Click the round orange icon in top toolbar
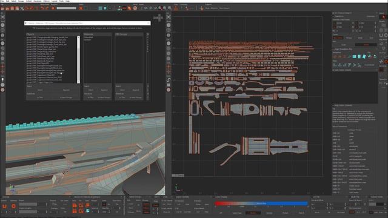The height and width of the screenshot is (218, 388). click(135, 8)
